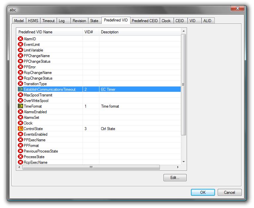Click the EC icon beside EstablishCommunicationsTimeout
254x208 pixels.
coord(20,89)
